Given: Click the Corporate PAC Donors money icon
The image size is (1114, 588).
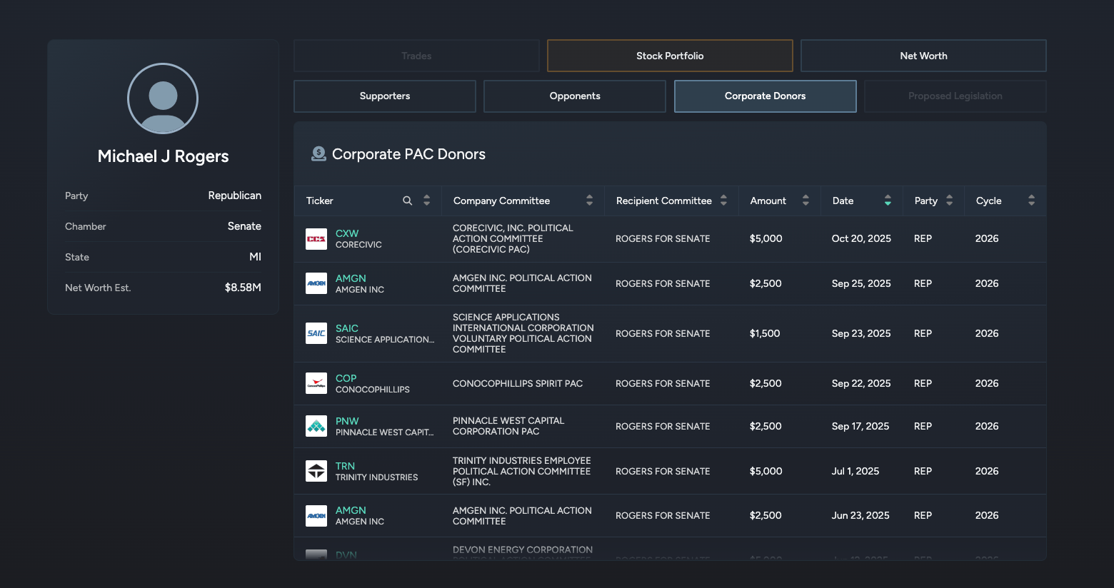Looking at the screenshot, I should [318, 153].
